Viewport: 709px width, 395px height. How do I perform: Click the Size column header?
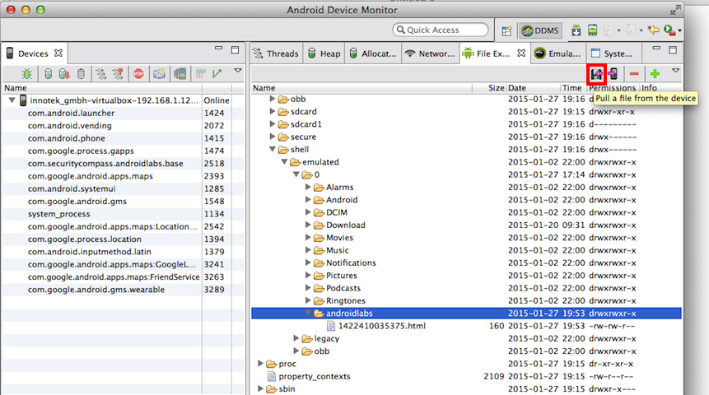(489, 88)
